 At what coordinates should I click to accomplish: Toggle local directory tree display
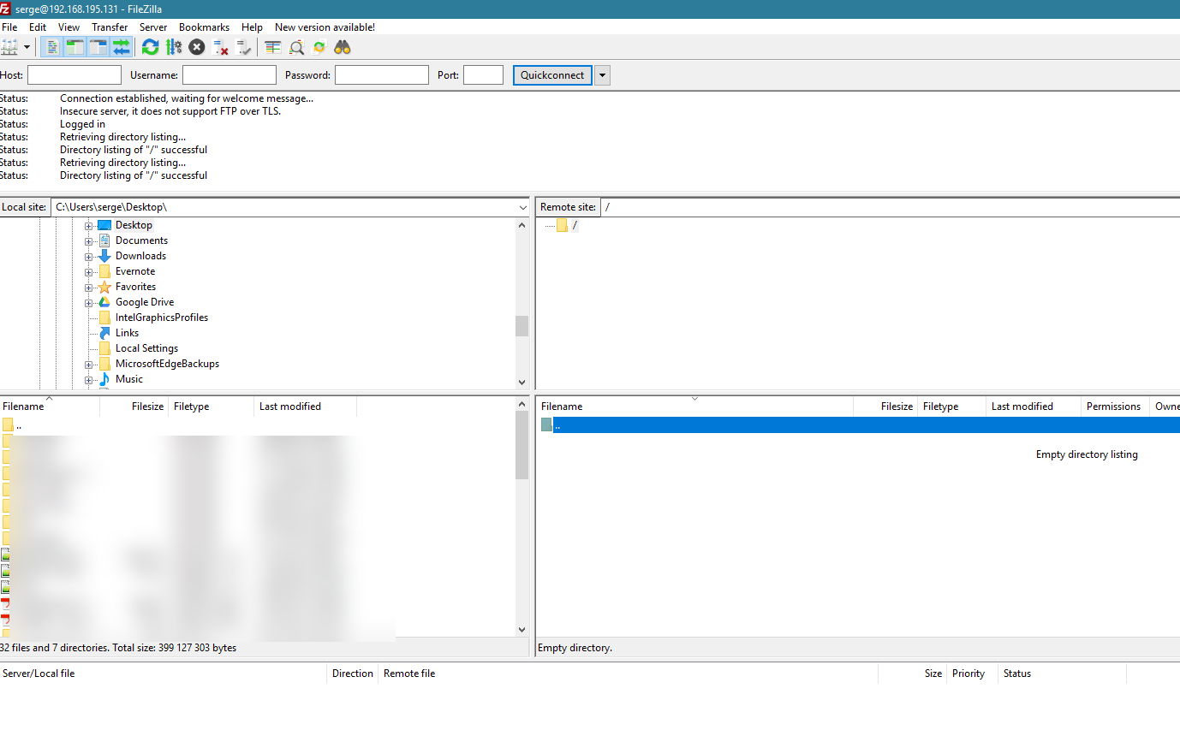tap(74, 47)
